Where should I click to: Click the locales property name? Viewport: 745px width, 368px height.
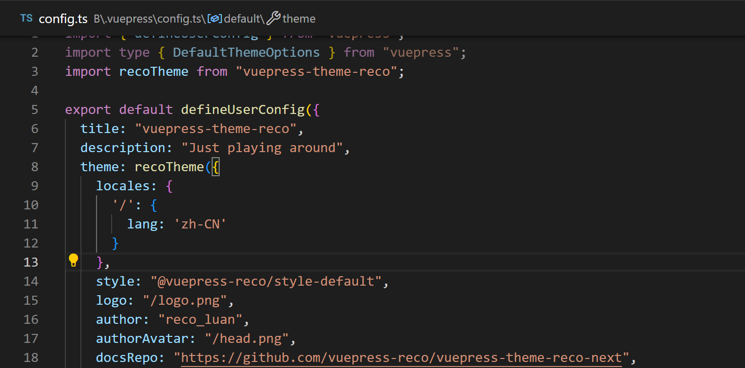pos(123,186)
